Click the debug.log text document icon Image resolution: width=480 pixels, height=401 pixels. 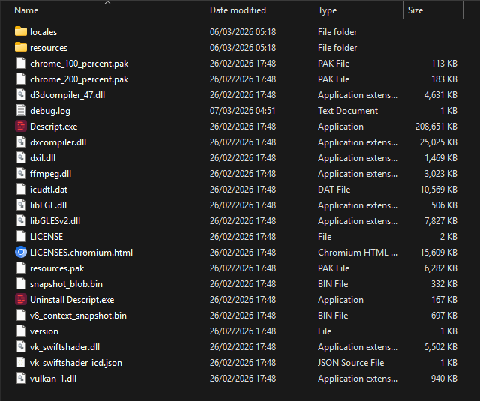click(x=21, y=110)
